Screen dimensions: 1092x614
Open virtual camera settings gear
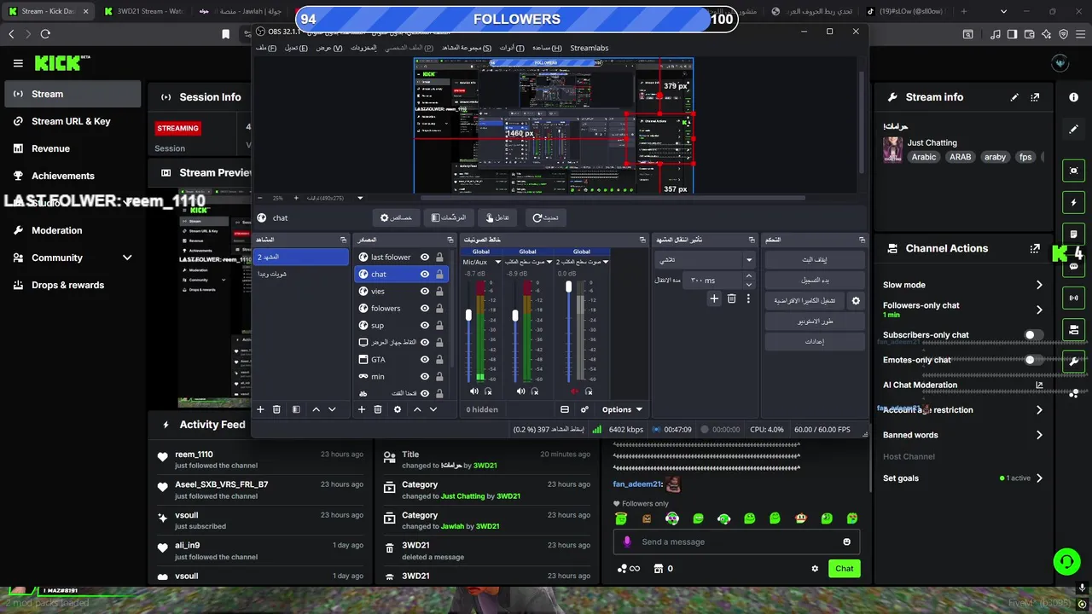point(856,300)
